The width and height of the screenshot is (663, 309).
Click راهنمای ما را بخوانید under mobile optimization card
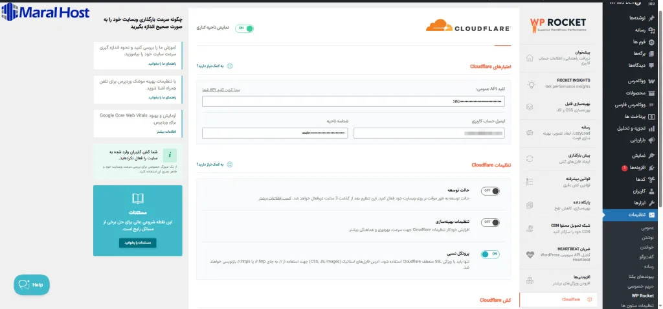162,97
